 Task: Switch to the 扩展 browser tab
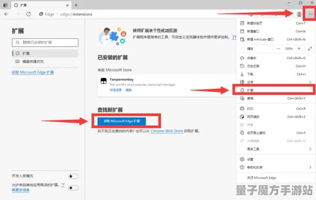tap(41, 5)
